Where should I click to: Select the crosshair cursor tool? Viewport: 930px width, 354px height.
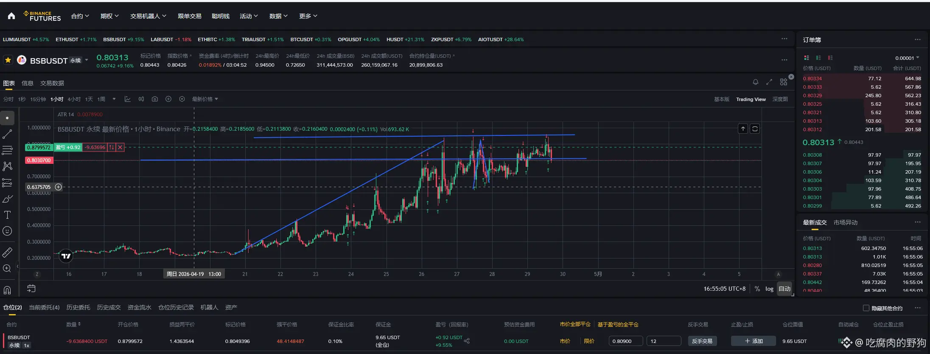[x=7, y=118]
